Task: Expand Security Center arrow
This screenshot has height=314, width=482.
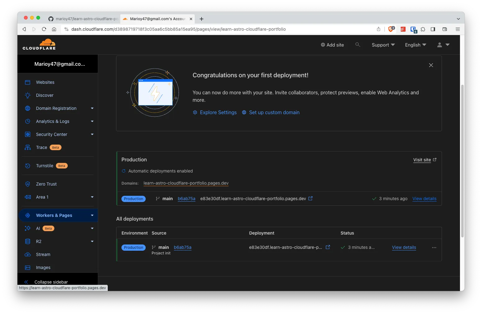Action: [x=92, y=134]
